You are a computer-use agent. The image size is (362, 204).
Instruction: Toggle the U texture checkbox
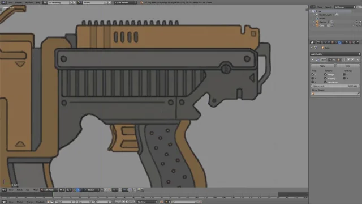point(344,74)
